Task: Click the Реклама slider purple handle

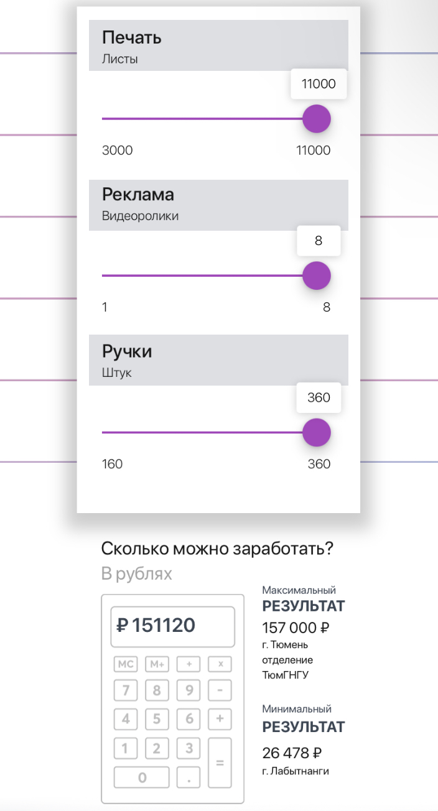Action: [316, 276]
